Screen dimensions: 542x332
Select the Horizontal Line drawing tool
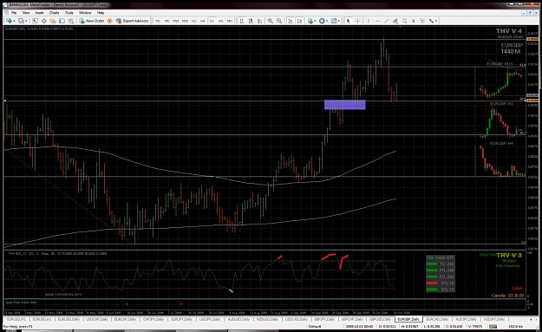coord(377,21)
